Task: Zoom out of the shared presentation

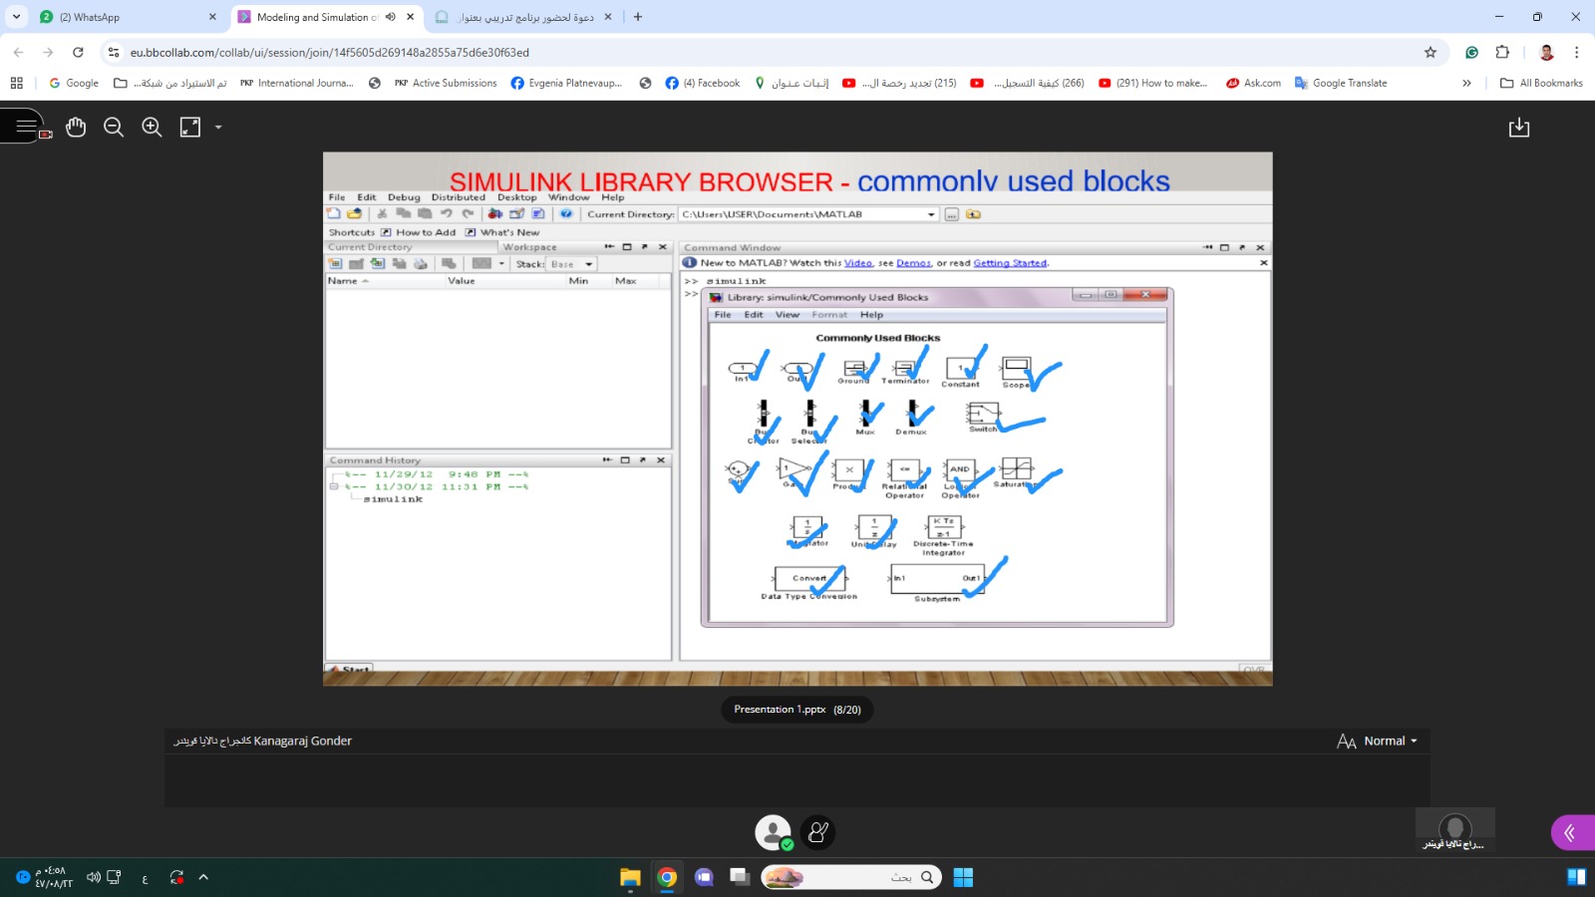Action: pos(114,127)
